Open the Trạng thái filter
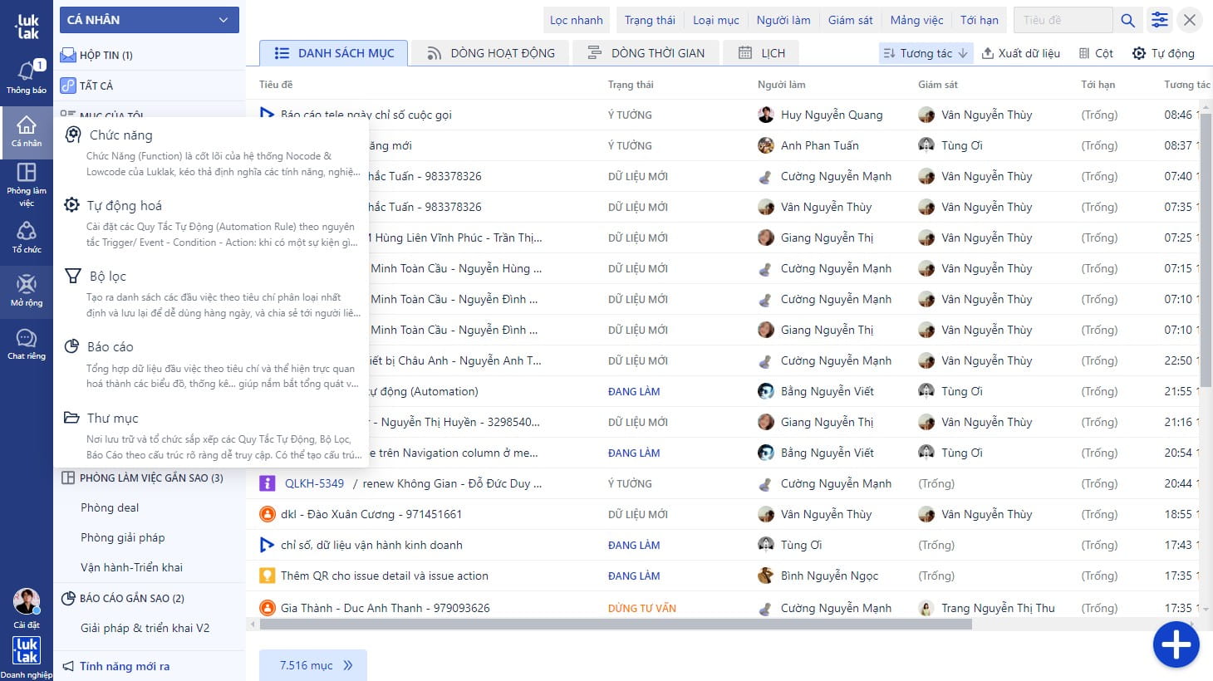Image resolution: width=1213 pixels, height=681 pixels. (650, 20)
